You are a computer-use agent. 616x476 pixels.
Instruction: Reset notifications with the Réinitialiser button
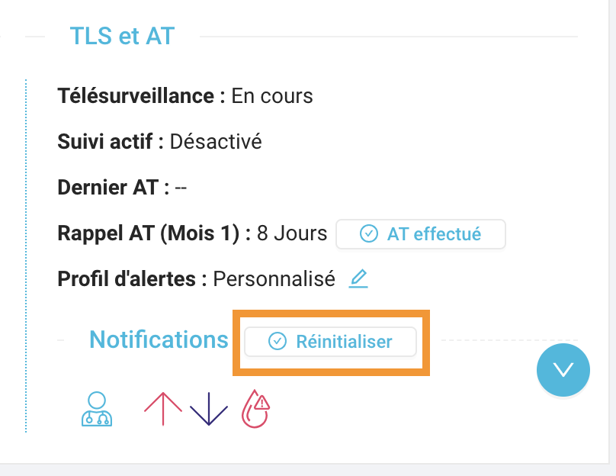[330, 341]
